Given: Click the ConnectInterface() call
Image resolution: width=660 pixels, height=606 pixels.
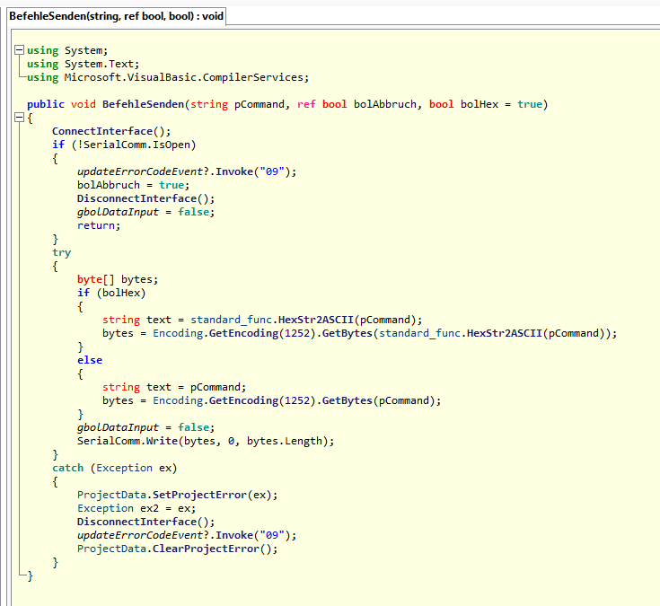Looking at the screenshot, I should coord(111,131).
